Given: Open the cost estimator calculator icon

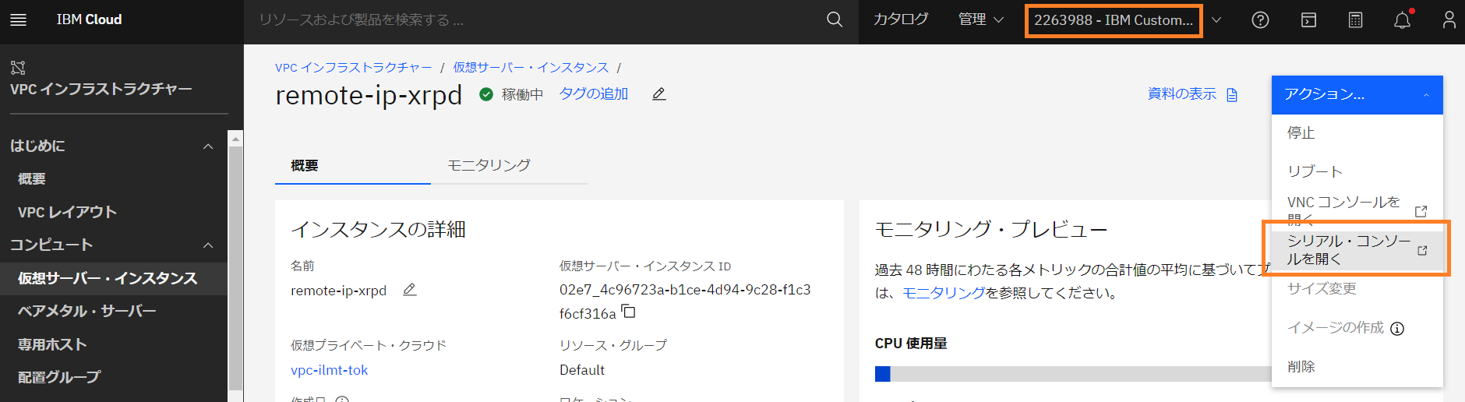Looking at the screenshot, I should click(x=1356, y=20).
